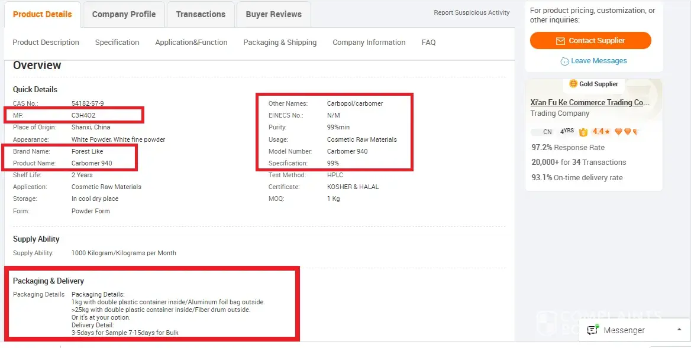The image size is (691, 348).
Task: Click the Carbopol/carbomer other names value
Action: pos(355,103)
